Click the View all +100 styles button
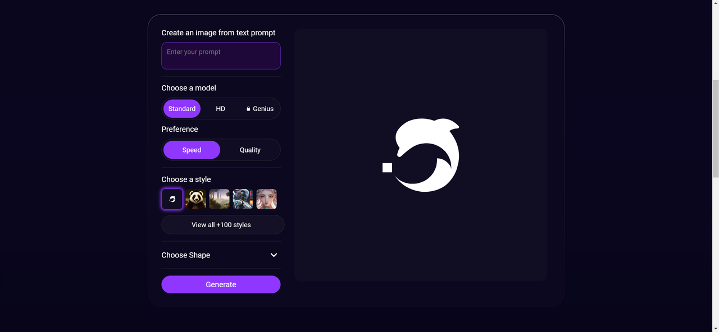Screen dimensions: 719x332 click(x=223, y=224)
